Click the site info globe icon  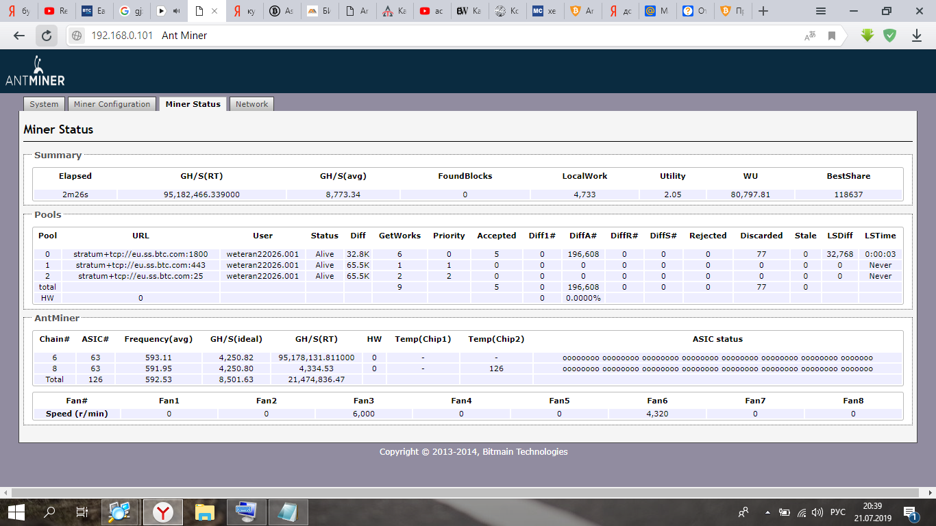pos(77,36)
